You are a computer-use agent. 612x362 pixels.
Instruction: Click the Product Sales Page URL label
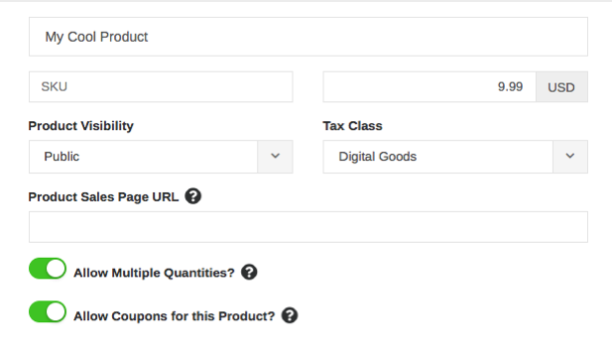click(103, 197)
